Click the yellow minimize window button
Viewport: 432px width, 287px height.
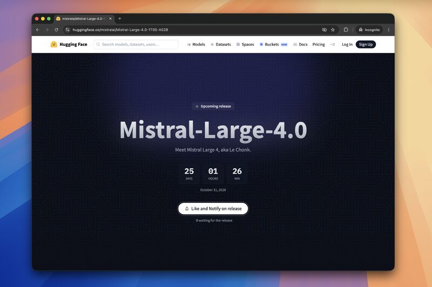coord(43,19)
